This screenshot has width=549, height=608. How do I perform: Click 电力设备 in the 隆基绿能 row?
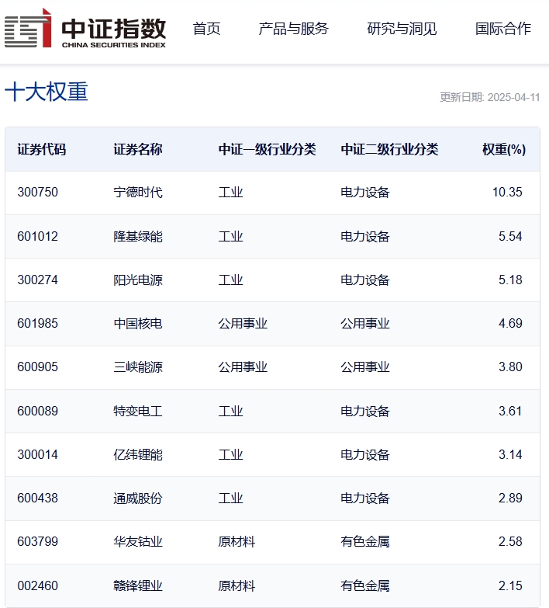tap(365, 236)
